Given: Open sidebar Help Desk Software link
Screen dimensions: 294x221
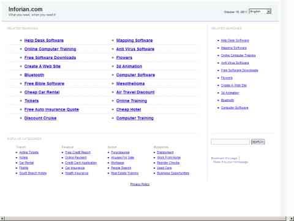Looking at the screenshot, I should 235,41.
